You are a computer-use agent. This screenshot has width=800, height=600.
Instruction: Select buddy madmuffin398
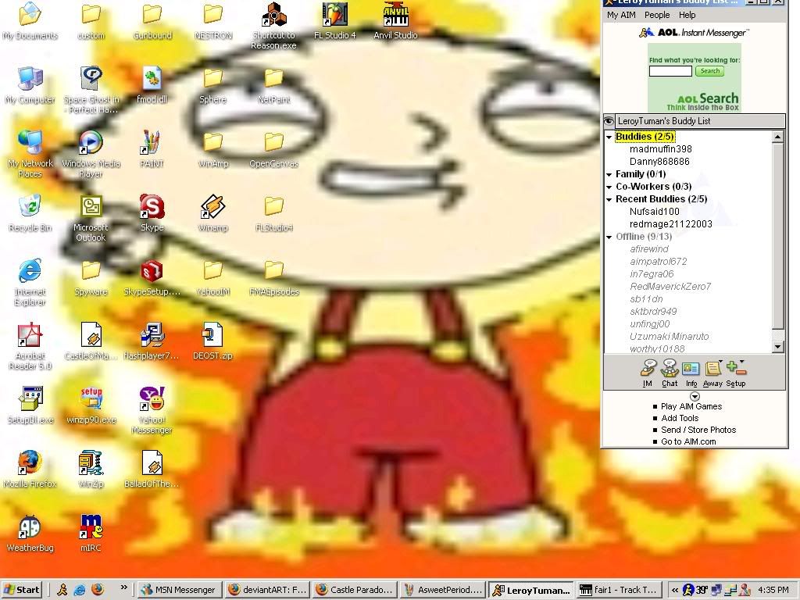click(661, 149)
